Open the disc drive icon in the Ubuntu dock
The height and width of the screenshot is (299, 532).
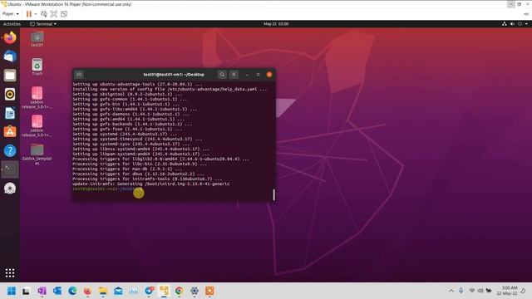[x=10, y=189]
